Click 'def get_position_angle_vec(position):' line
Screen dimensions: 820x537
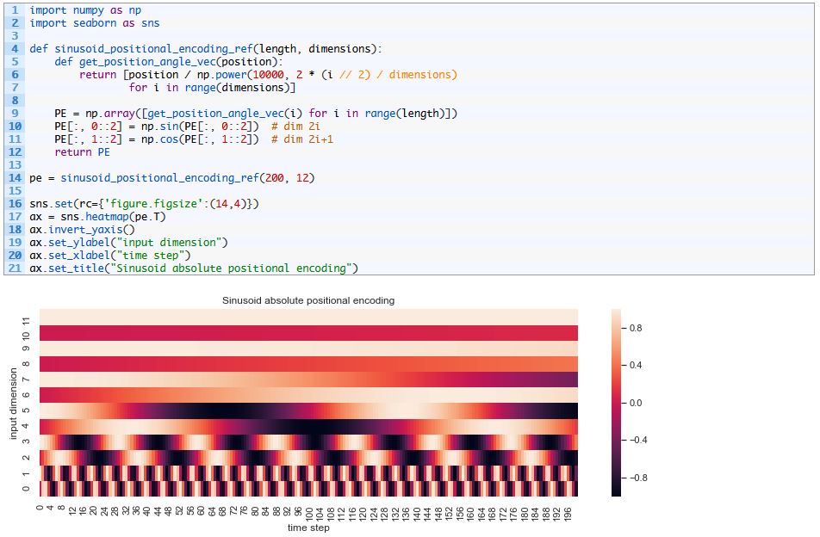coord(169,62)
